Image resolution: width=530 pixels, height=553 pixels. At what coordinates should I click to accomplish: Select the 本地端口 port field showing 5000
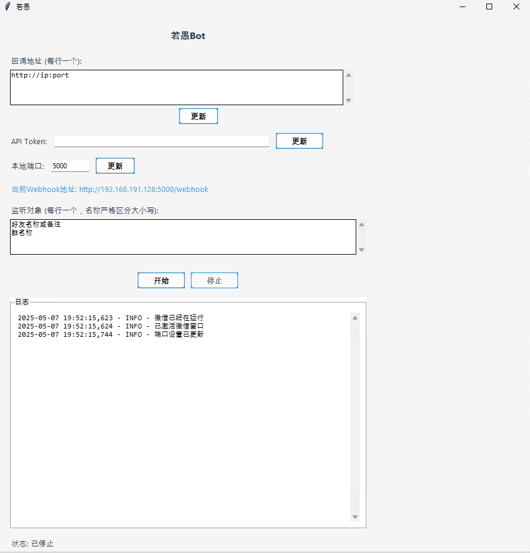(x=70, y=166)
